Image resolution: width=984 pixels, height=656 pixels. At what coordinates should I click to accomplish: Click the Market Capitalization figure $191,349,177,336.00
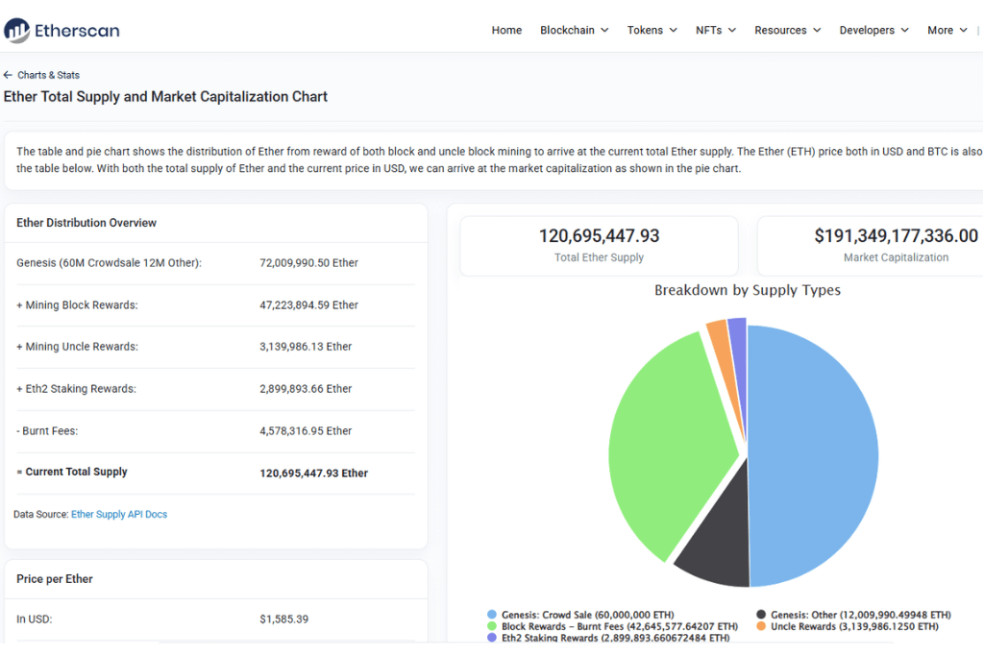(896, 236)
